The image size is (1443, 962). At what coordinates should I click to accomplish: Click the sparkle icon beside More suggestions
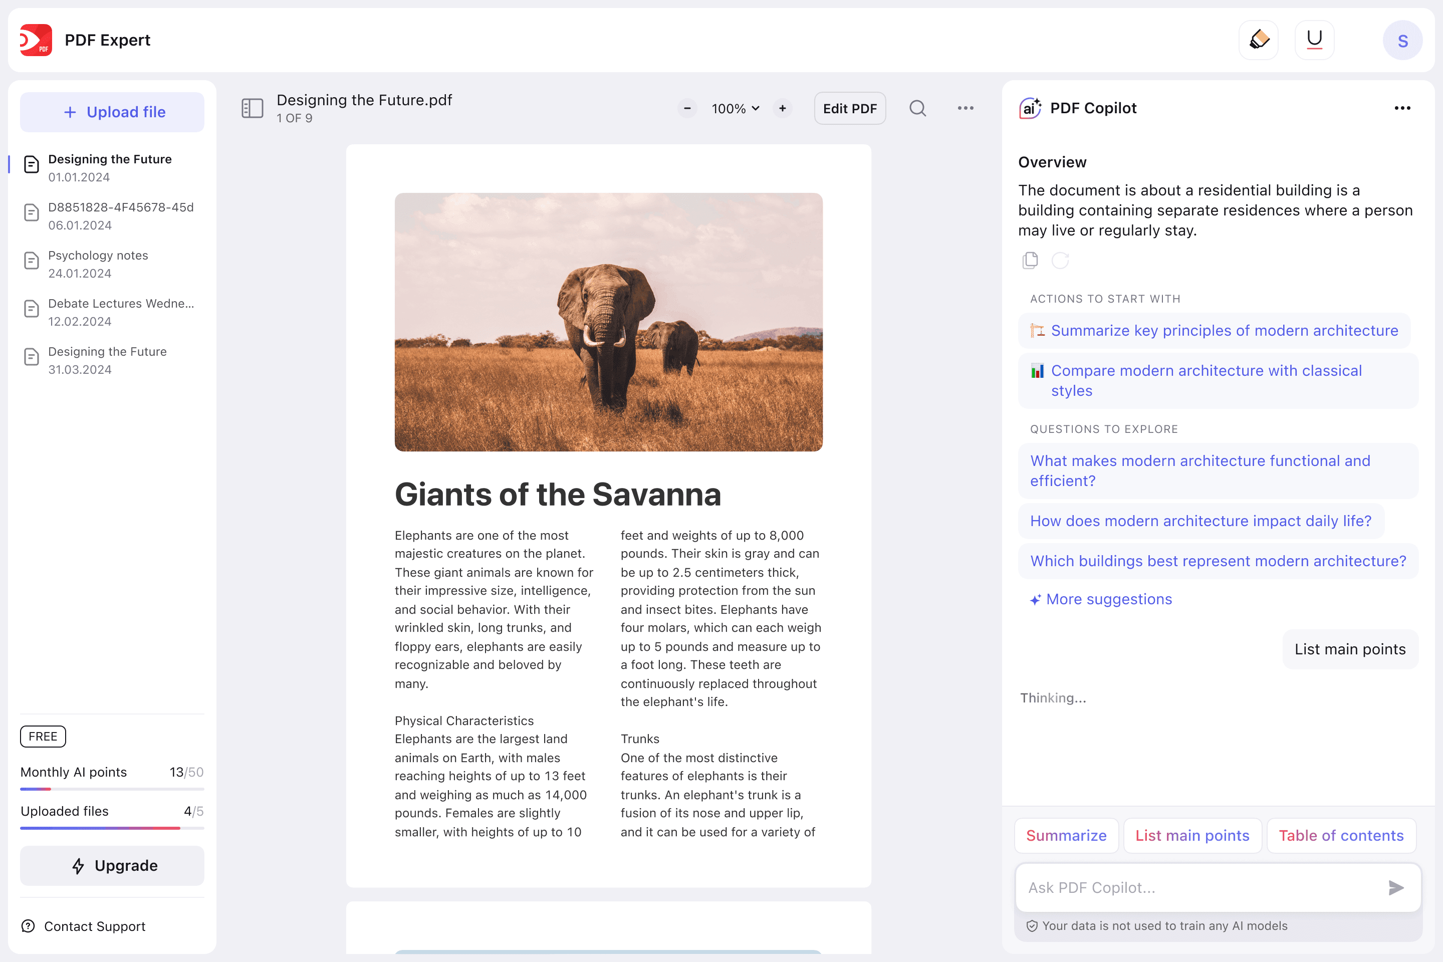1035,600
